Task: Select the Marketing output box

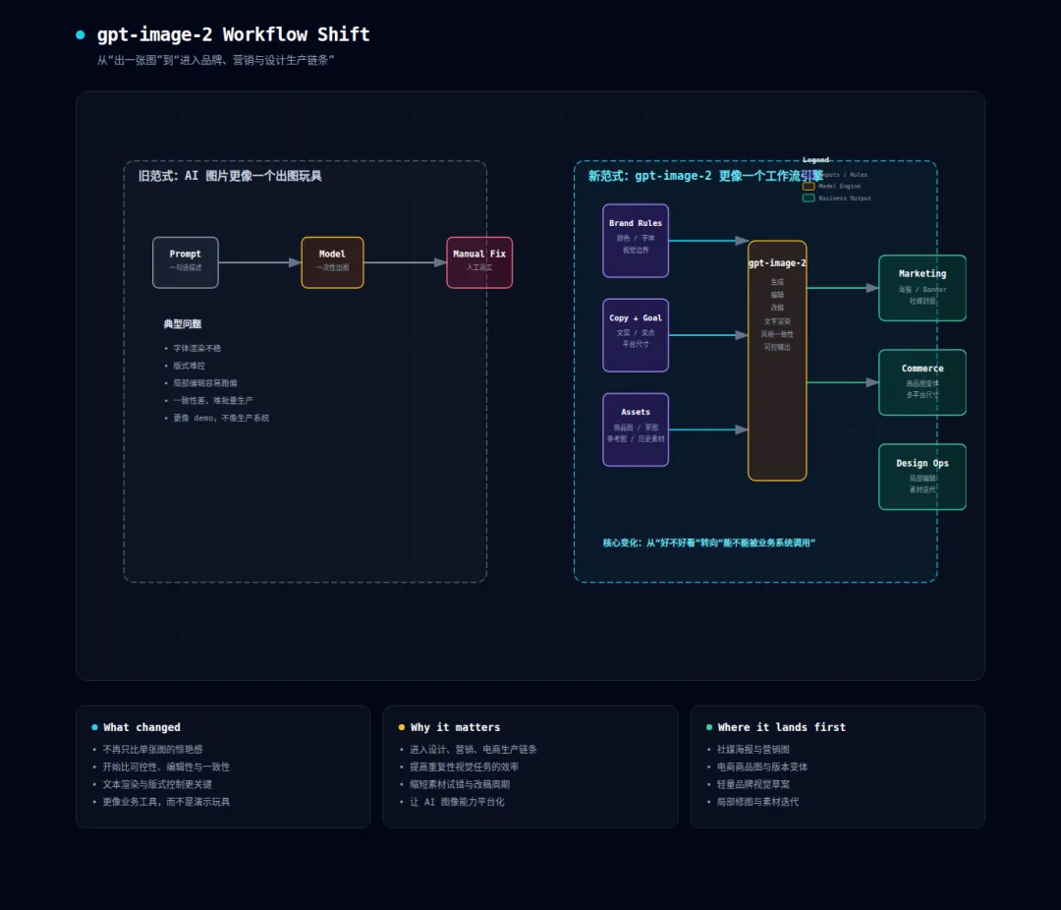Action: (x=922, y=288)
